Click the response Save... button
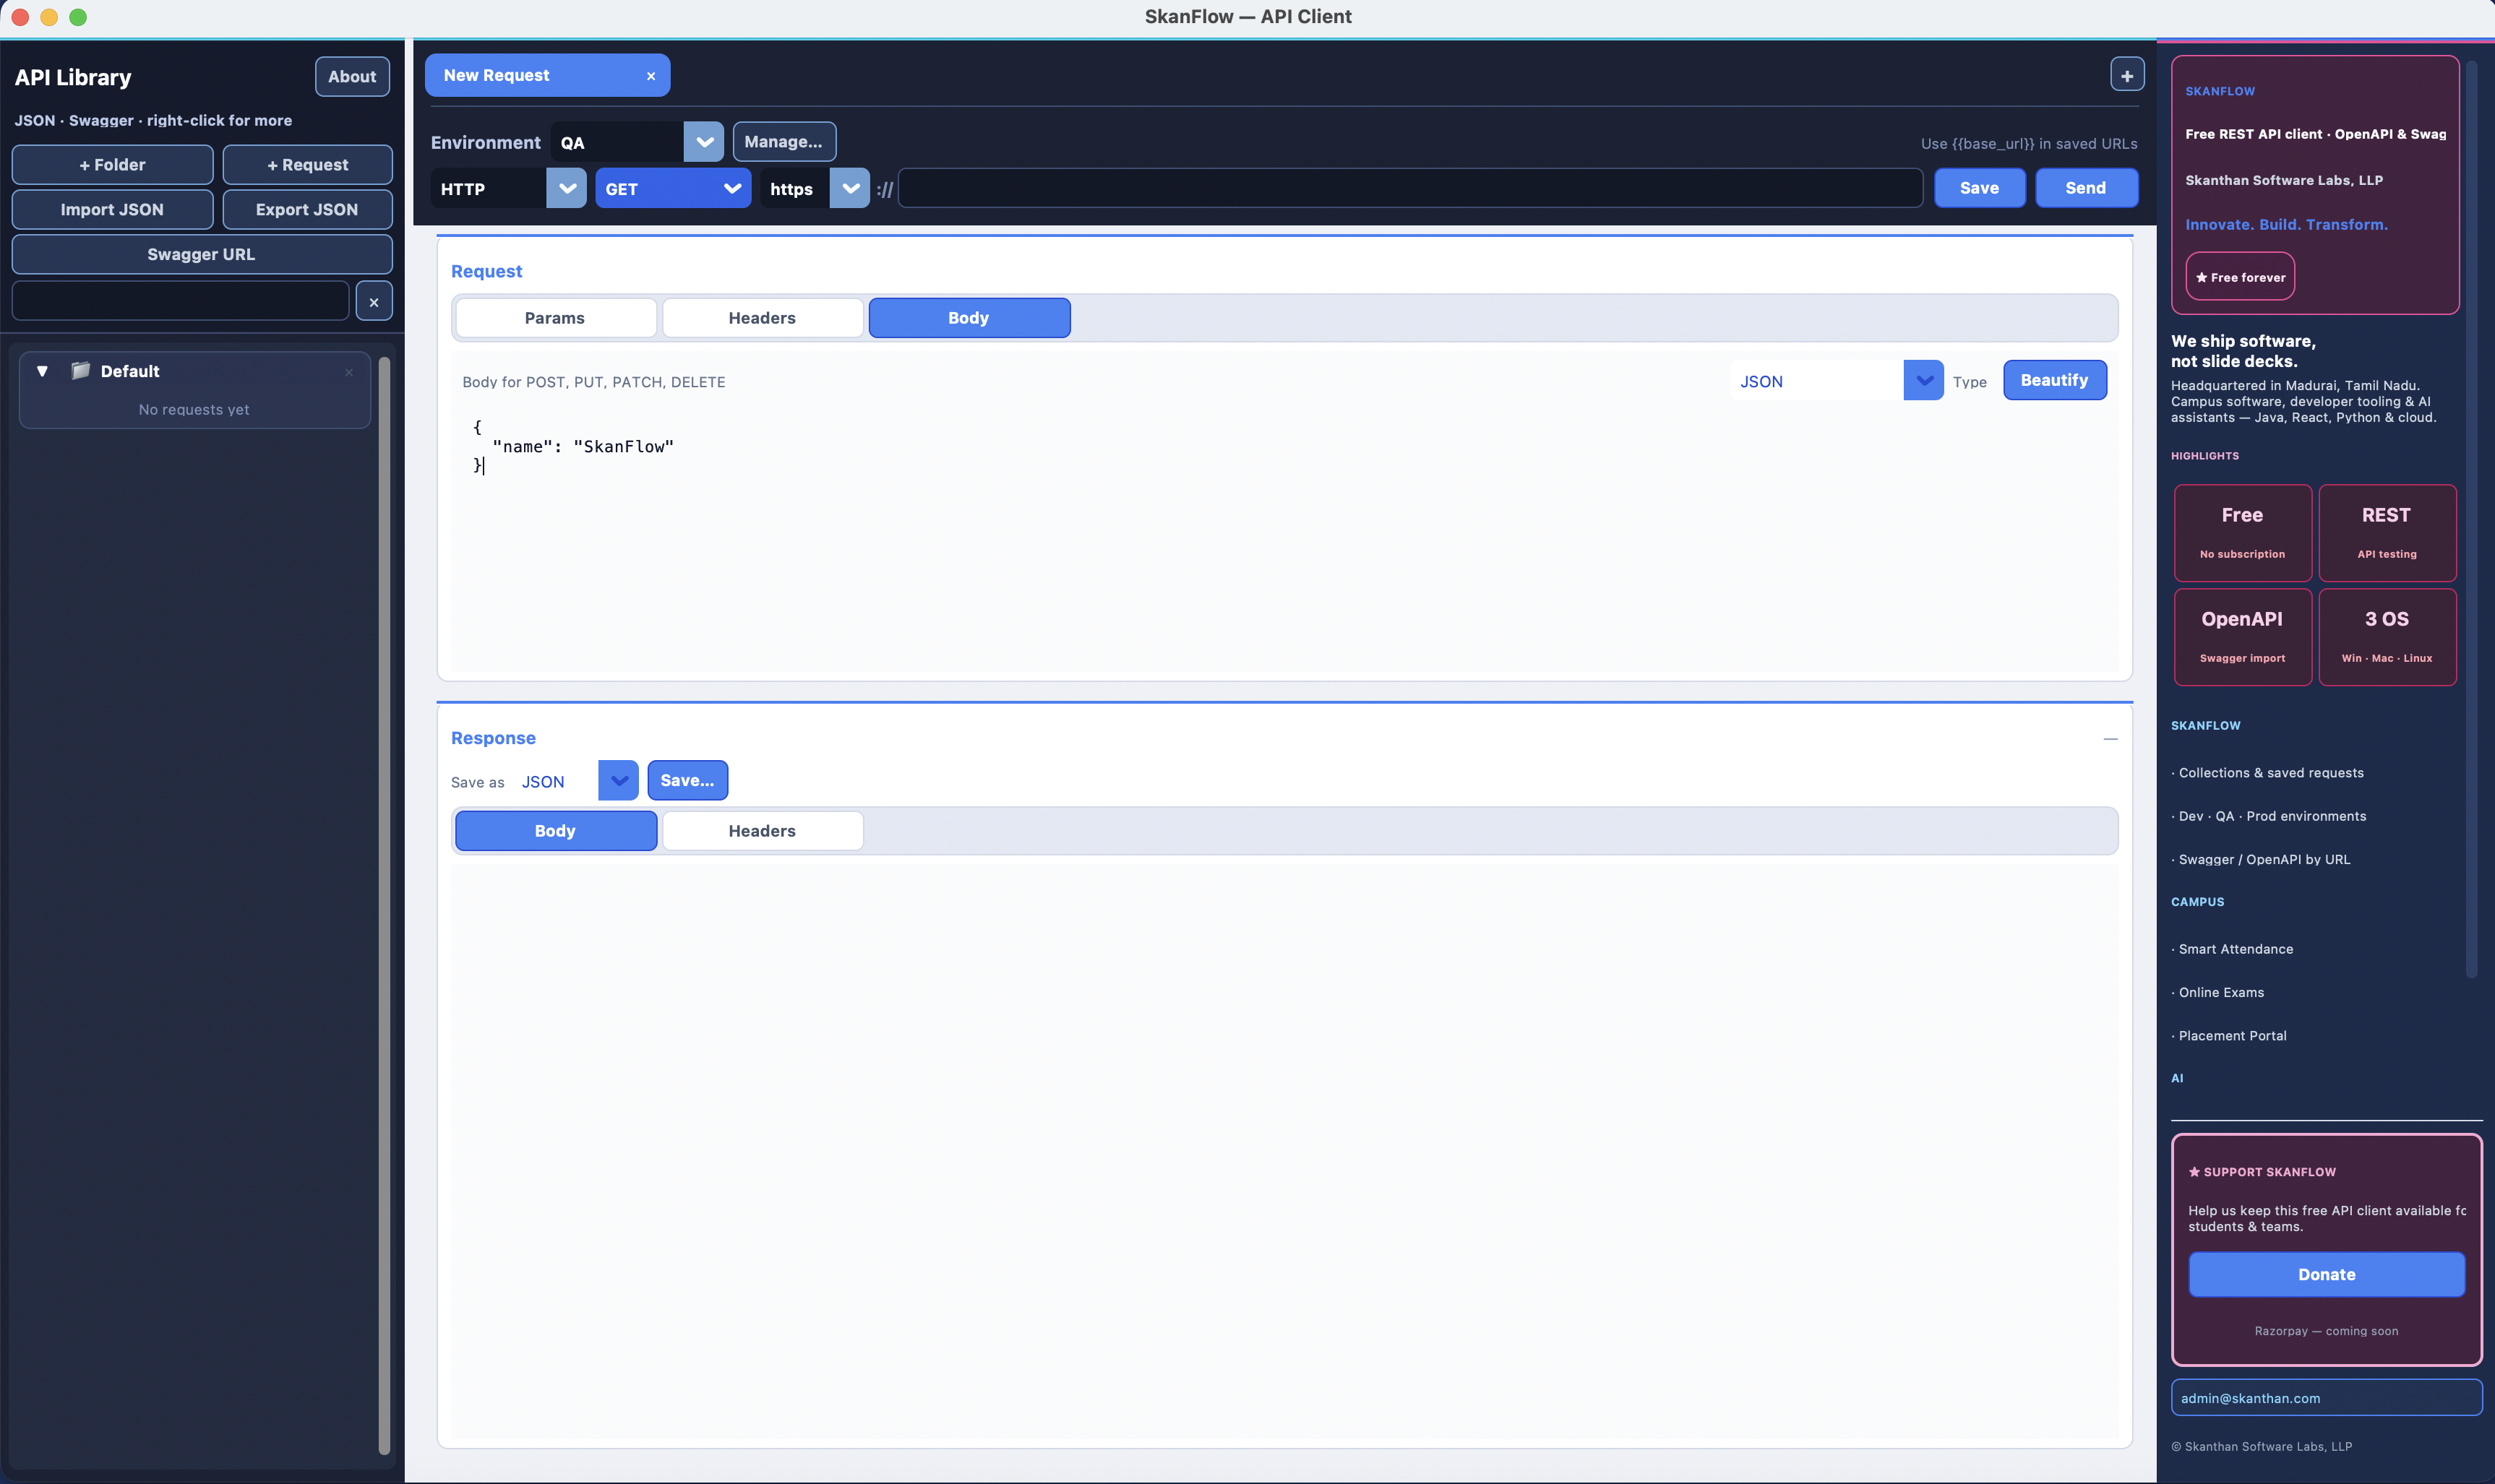Screen dimensions: 2495x1484 pyautogui.click(x=687, y=781)
